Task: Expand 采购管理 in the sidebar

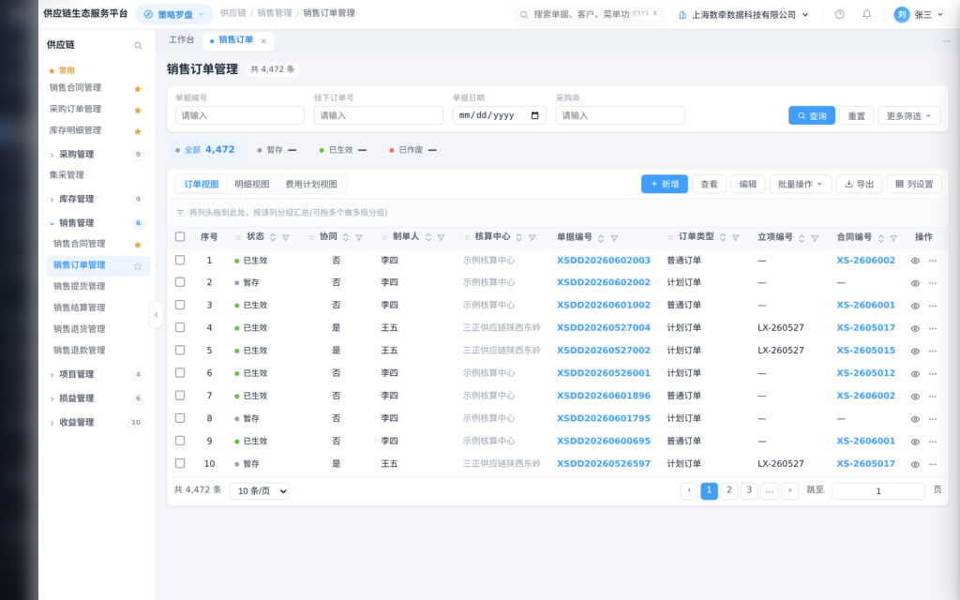Action: (x=96, y=155)
